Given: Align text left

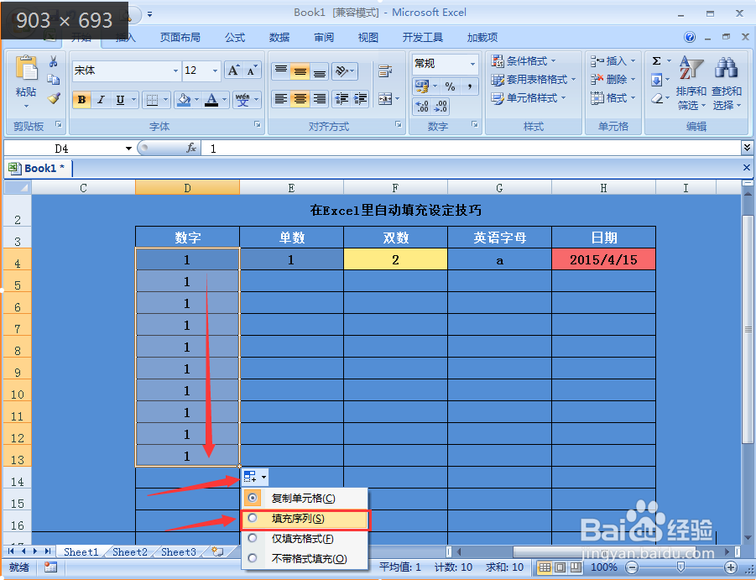Looking at the screenshot, I should tap(281, 99).
